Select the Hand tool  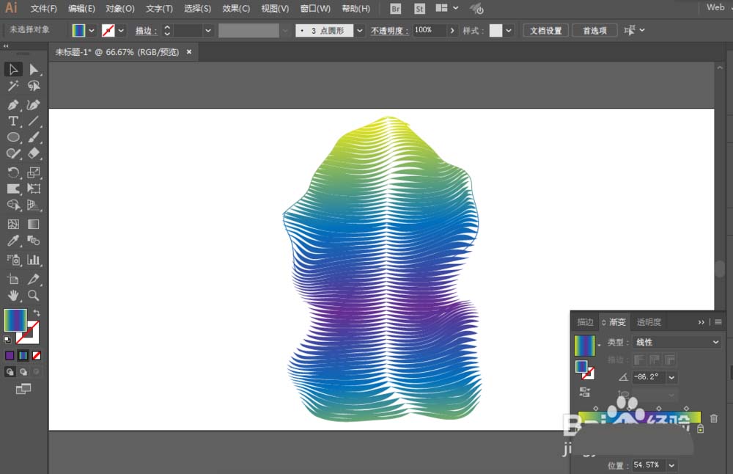[13, 295]
